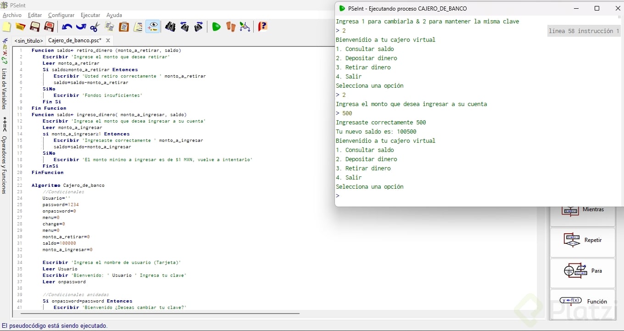Fix indentation with the indent icon
This screenshot has height=331, width=624.
point(138,27)
